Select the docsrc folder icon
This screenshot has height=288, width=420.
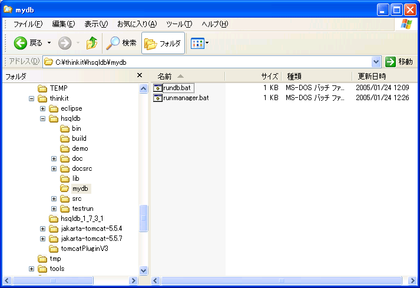(65, 169)
